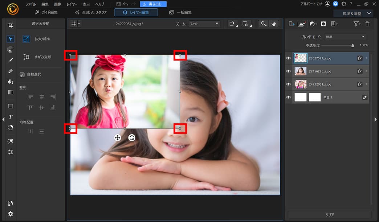379x222 pixels.
Task: Select the Zoom magnifier tool
Action: click(x=264, y=24)
